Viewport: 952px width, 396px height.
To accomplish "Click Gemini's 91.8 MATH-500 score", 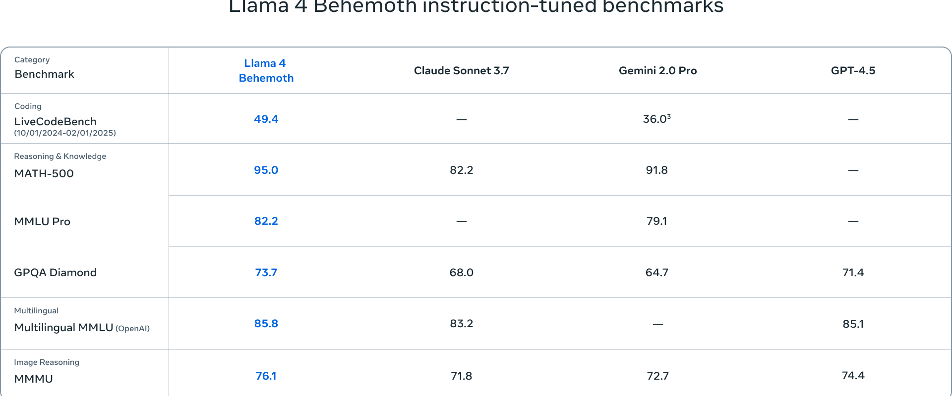I will click(x=657, y=170).
